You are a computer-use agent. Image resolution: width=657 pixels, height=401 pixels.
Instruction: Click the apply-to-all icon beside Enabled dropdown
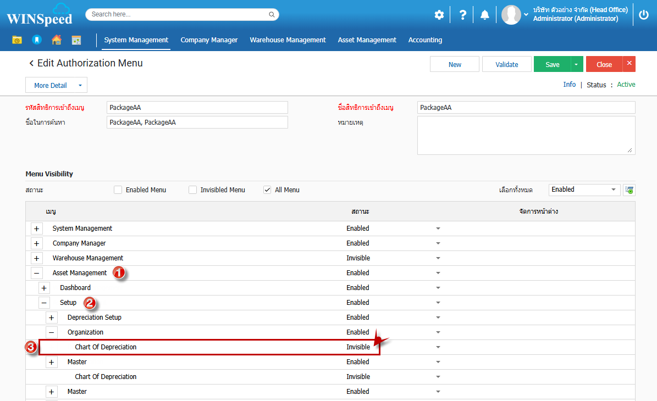[x=629, y=190]
